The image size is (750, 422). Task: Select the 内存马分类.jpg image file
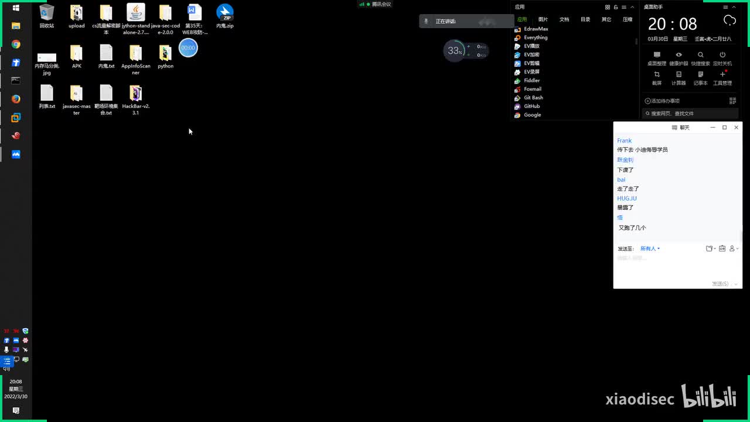[x=47, y=63]
